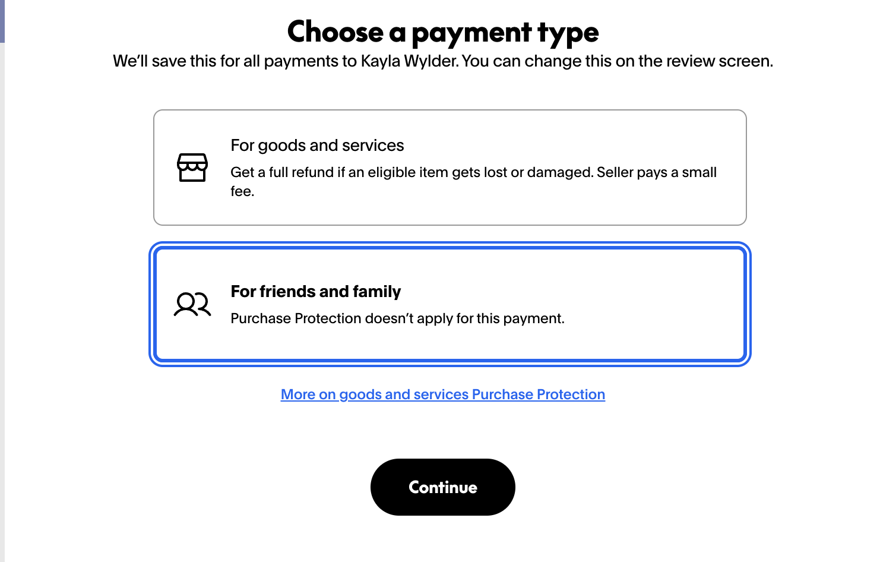This screenshot has height=562, width=880.
Task: Click the word 'Continue' on the button
Action: tap(443, 487)
